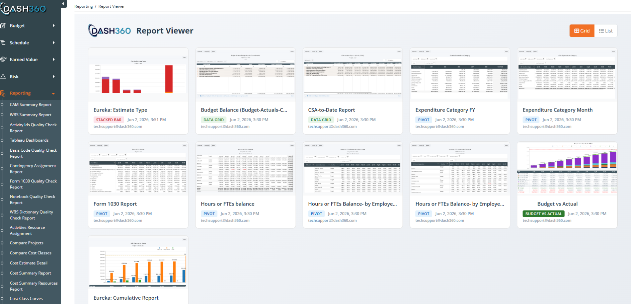The width and height of the screenshot is (632, 304).
Task: Click the Risk warning triangle icon
Action: coord(3,77)
